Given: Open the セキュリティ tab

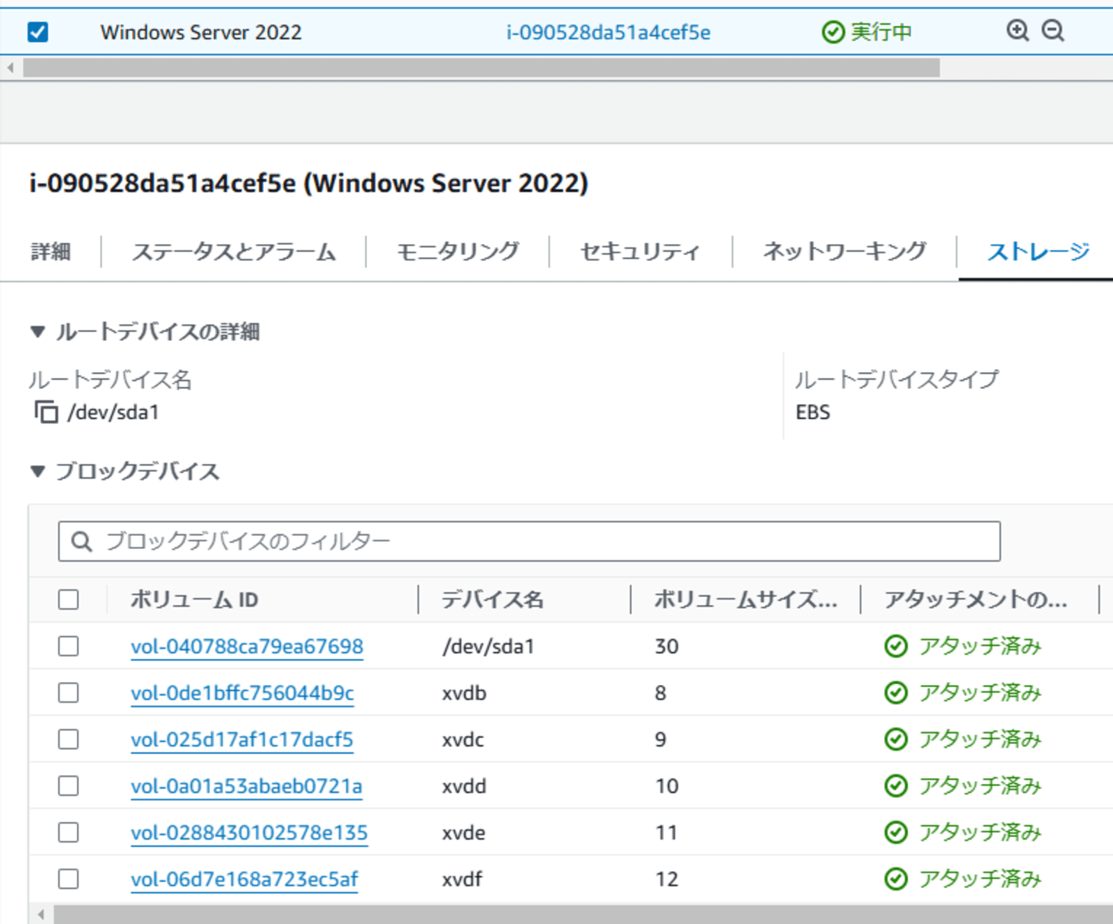Looking at the screenshot, I should [x=640, y=252].
